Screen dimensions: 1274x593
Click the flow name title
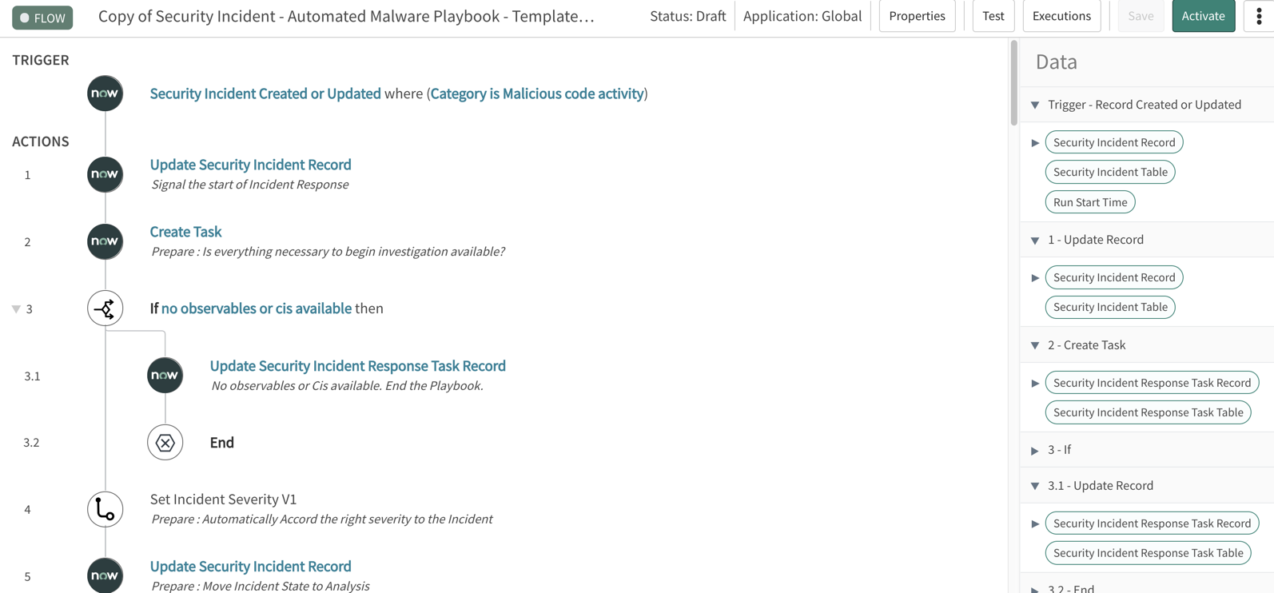[x=346, y=17]
